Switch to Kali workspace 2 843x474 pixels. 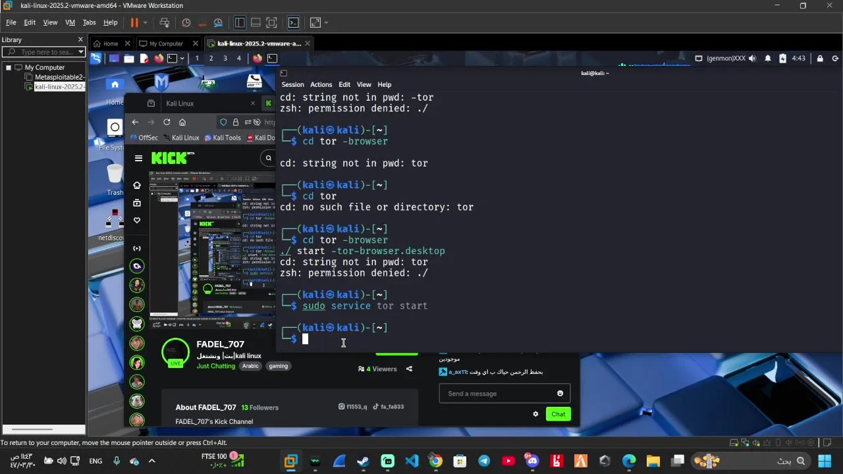211,58
